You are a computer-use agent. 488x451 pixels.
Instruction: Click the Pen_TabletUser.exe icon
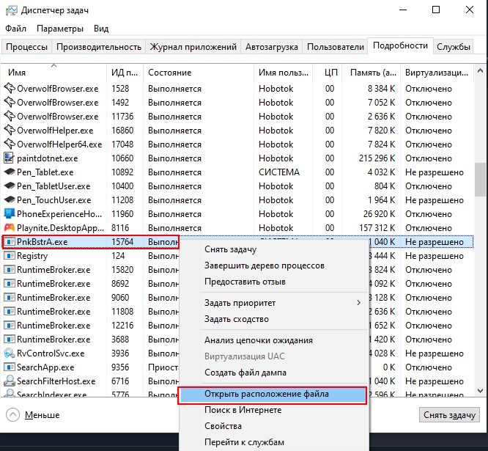pos(9,186)
